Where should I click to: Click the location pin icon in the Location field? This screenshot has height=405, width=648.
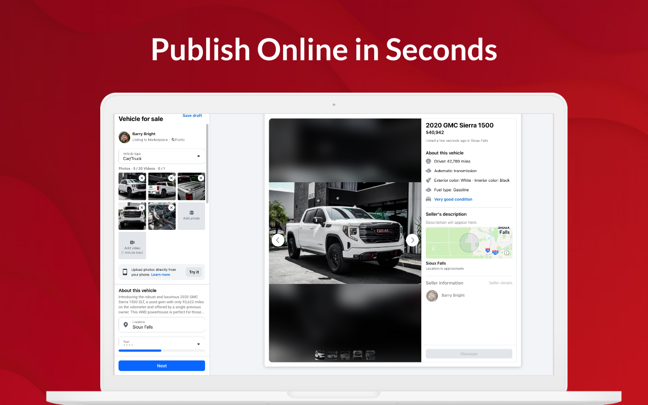pos(125,325)
